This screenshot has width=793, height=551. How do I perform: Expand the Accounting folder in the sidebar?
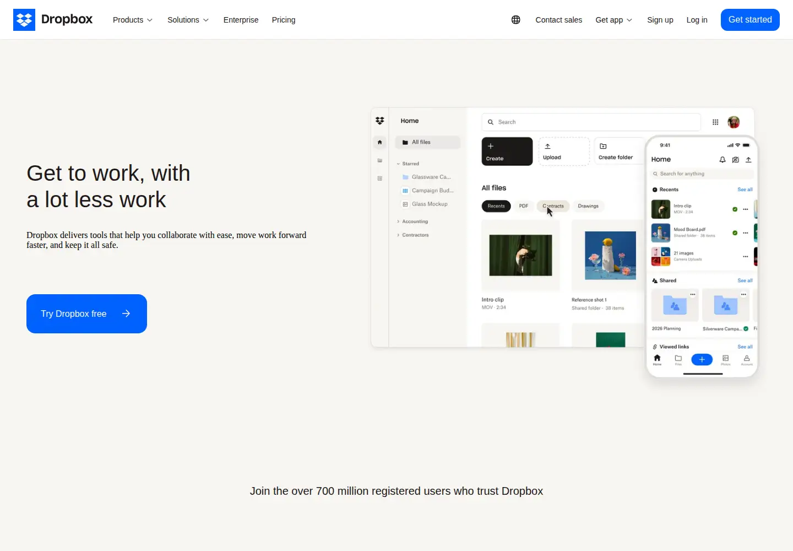[412, 222]
